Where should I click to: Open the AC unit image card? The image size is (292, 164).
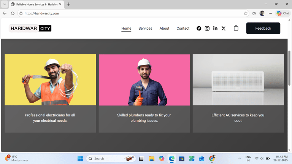(238, 80)
